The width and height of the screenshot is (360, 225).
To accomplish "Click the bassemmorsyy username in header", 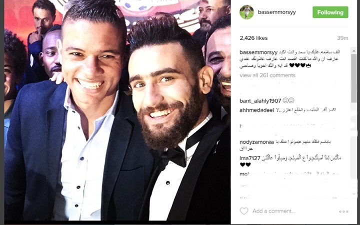I will pos(276,12).
